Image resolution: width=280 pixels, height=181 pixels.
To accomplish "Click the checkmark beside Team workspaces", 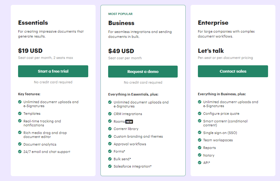I will click(200, 140).
